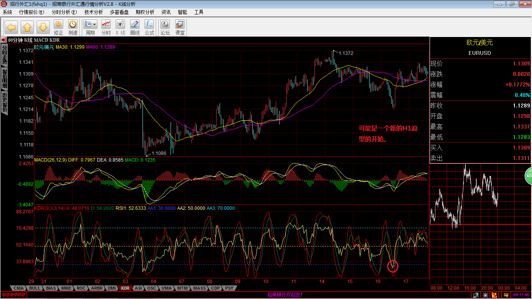Select the PSY indicator tab
This screenshot has height=299, width=532.
pyautogui.click(x=229, y=288)
